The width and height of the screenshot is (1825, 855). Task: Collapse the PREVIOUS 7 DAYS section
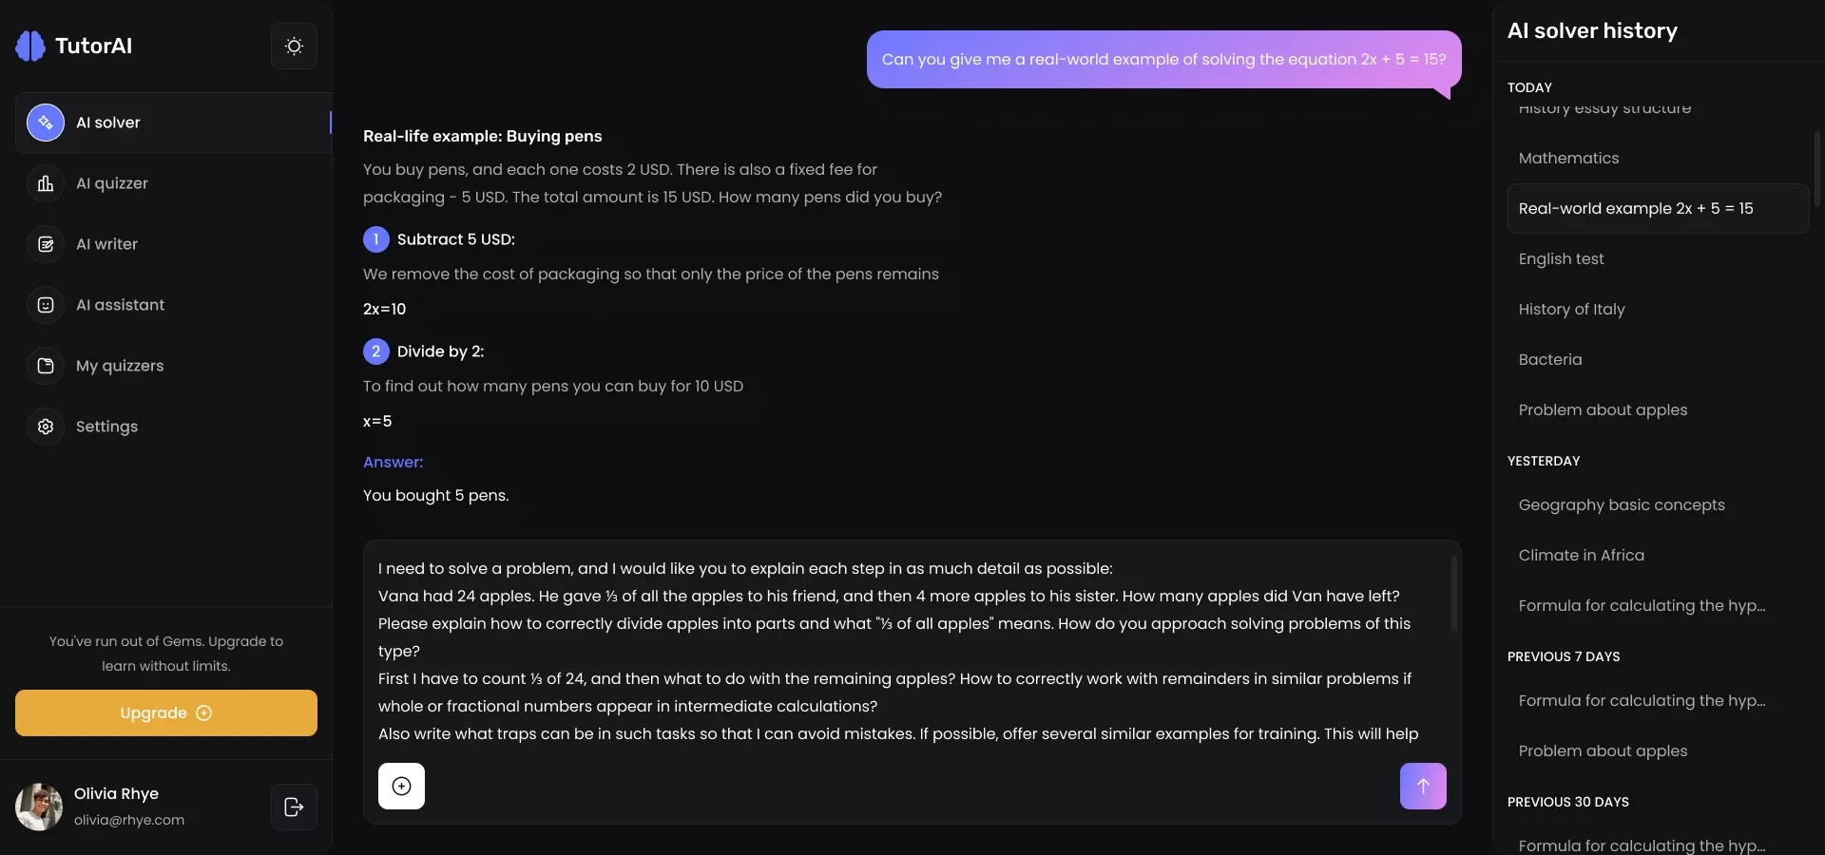pyautogui.click(x=1564, y=656)
